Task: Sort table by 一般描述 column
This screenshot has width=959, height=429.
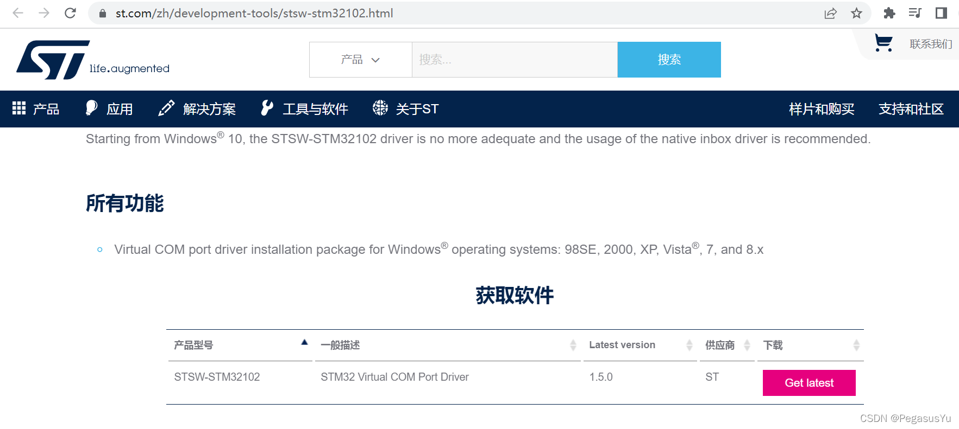Action: tap(448, 345)
